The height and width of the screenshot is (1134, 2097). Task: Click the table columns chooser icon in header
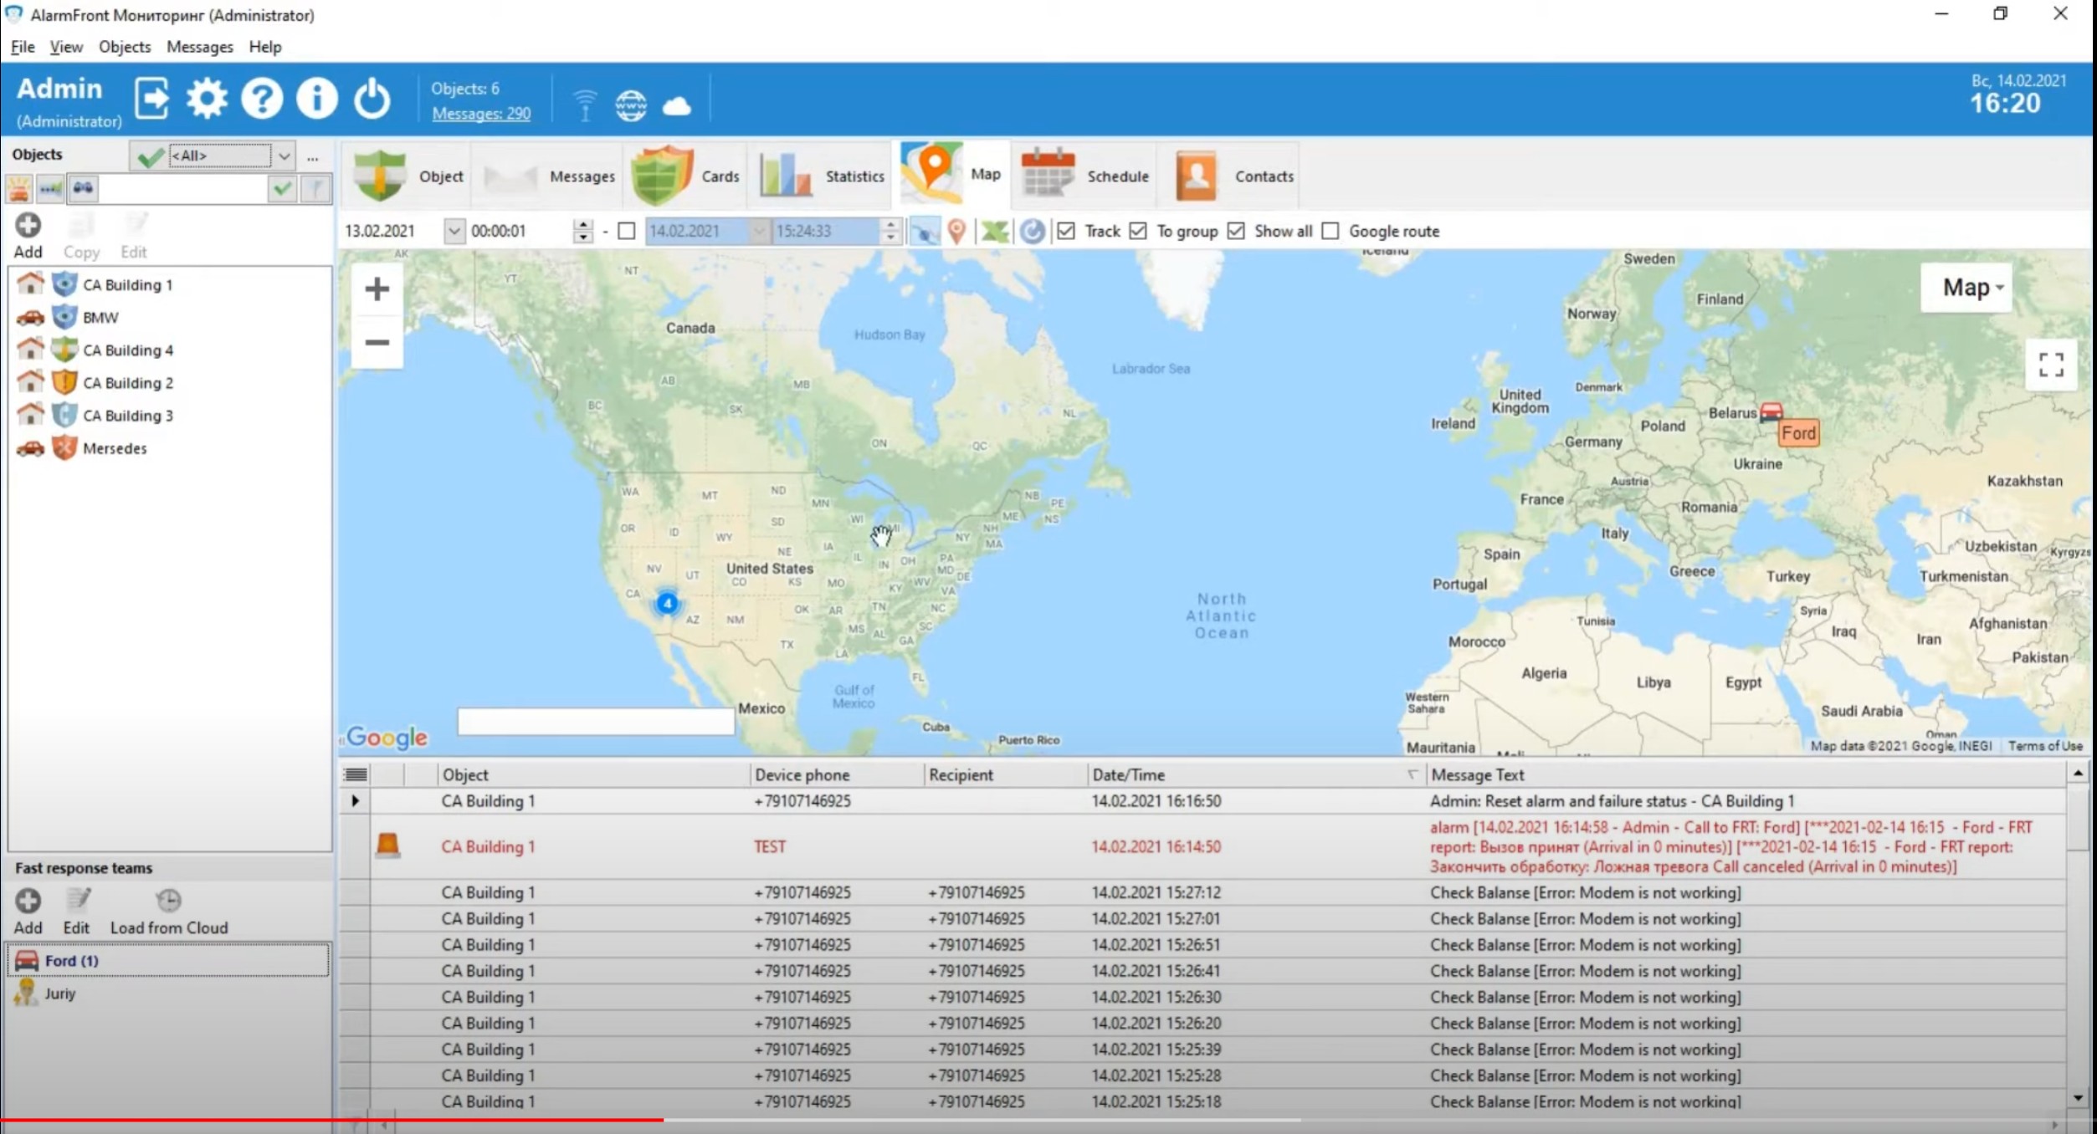pyautogui.click(x=356, y=774)
